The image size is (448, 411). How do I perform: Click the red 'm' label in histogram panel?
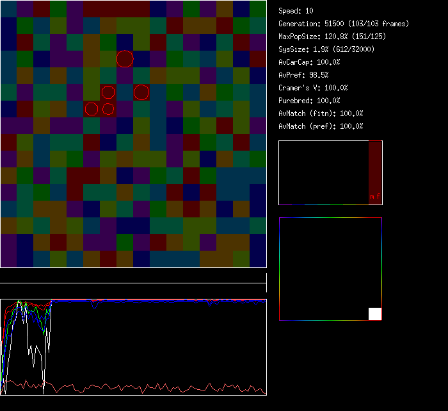[371, 197]
